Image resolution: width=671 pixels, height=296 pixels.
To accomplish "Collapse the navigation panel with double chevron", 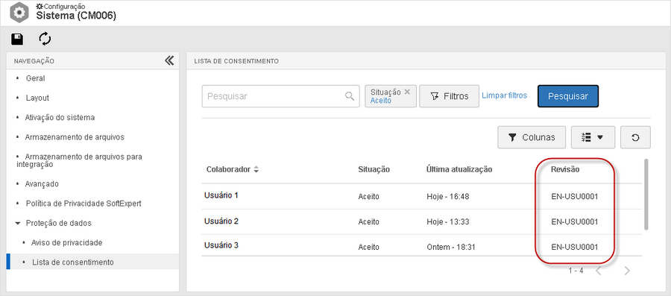I will click(169, 60).
